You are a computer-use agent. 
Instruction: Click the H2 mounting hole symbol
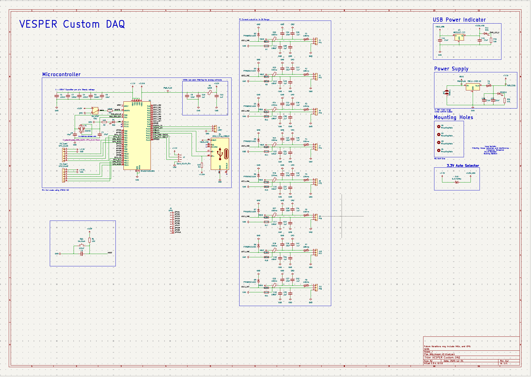(439, 135)
